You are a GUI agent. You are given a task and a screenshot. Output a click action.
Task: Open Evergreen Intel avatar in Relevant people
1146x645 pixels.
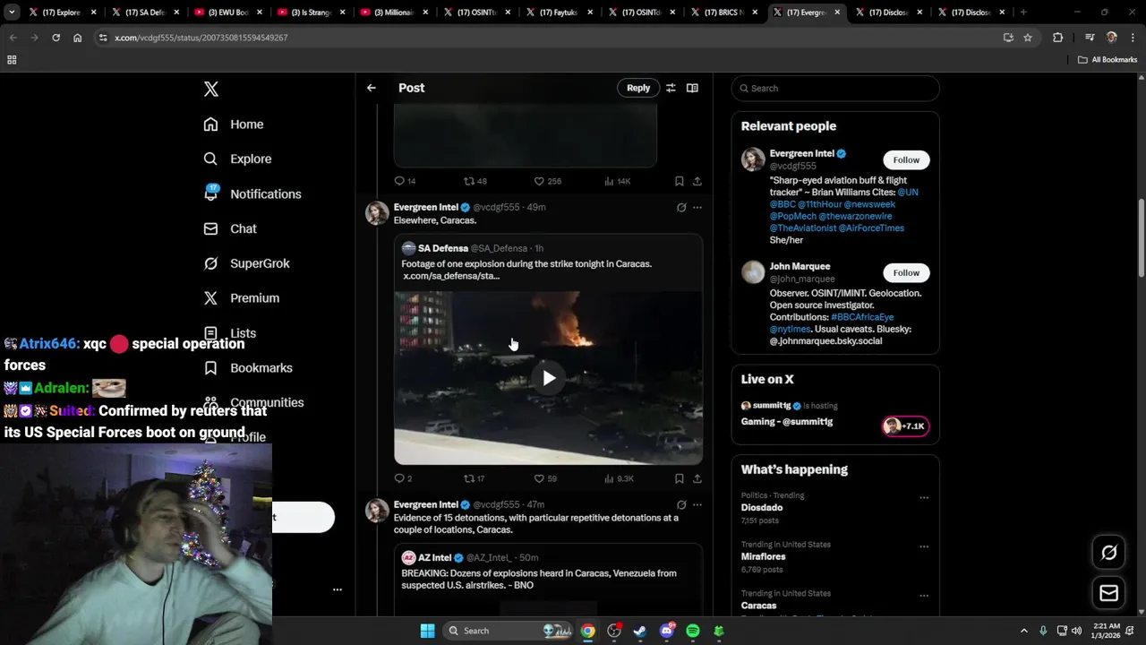pos(753,159)
